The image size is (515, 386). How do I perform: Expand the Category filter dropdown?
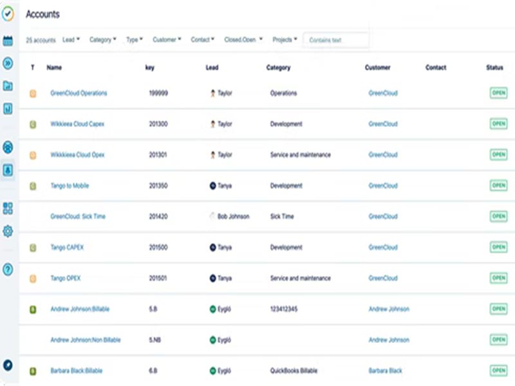tap(103, 39)
